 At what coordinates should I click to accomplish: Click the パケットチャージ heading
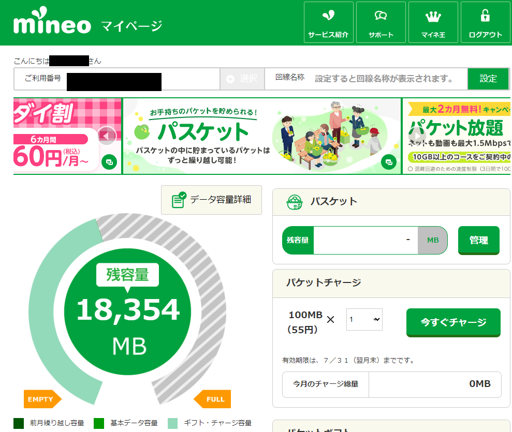[x=323, y=282]
